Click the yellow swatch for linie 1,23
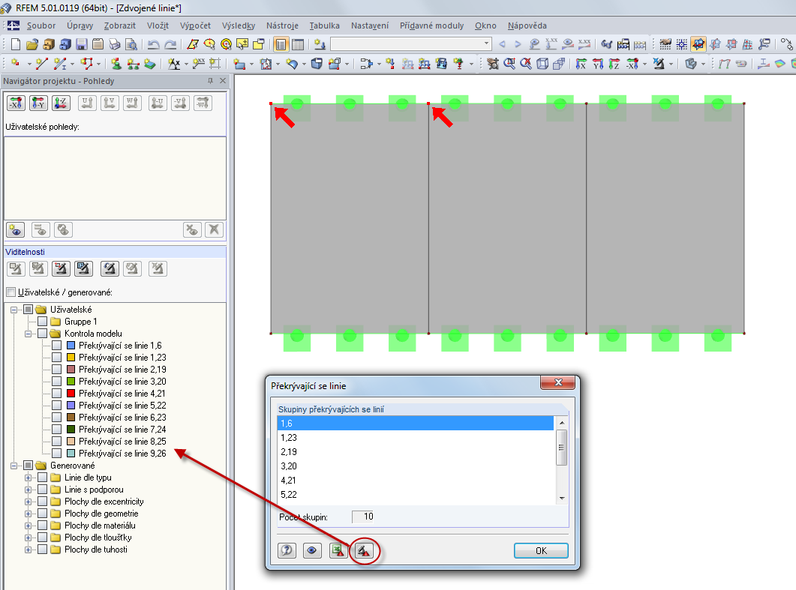 pos(71,357)
